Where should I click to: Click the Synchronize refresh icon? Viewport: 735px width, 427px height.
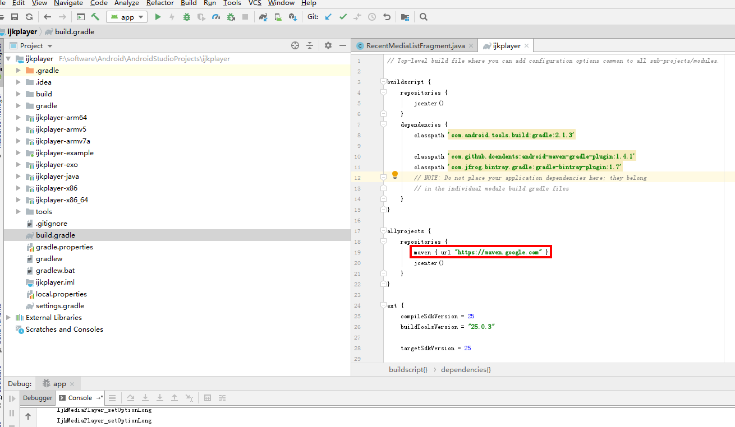29,17
